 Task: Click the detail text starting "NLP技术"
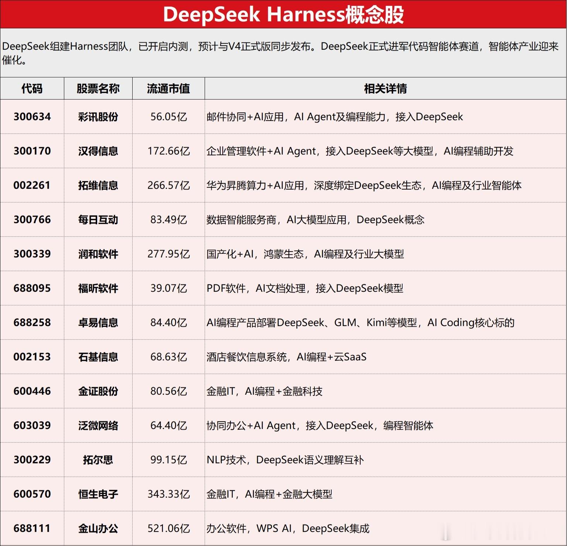click(x=285, y=460)
